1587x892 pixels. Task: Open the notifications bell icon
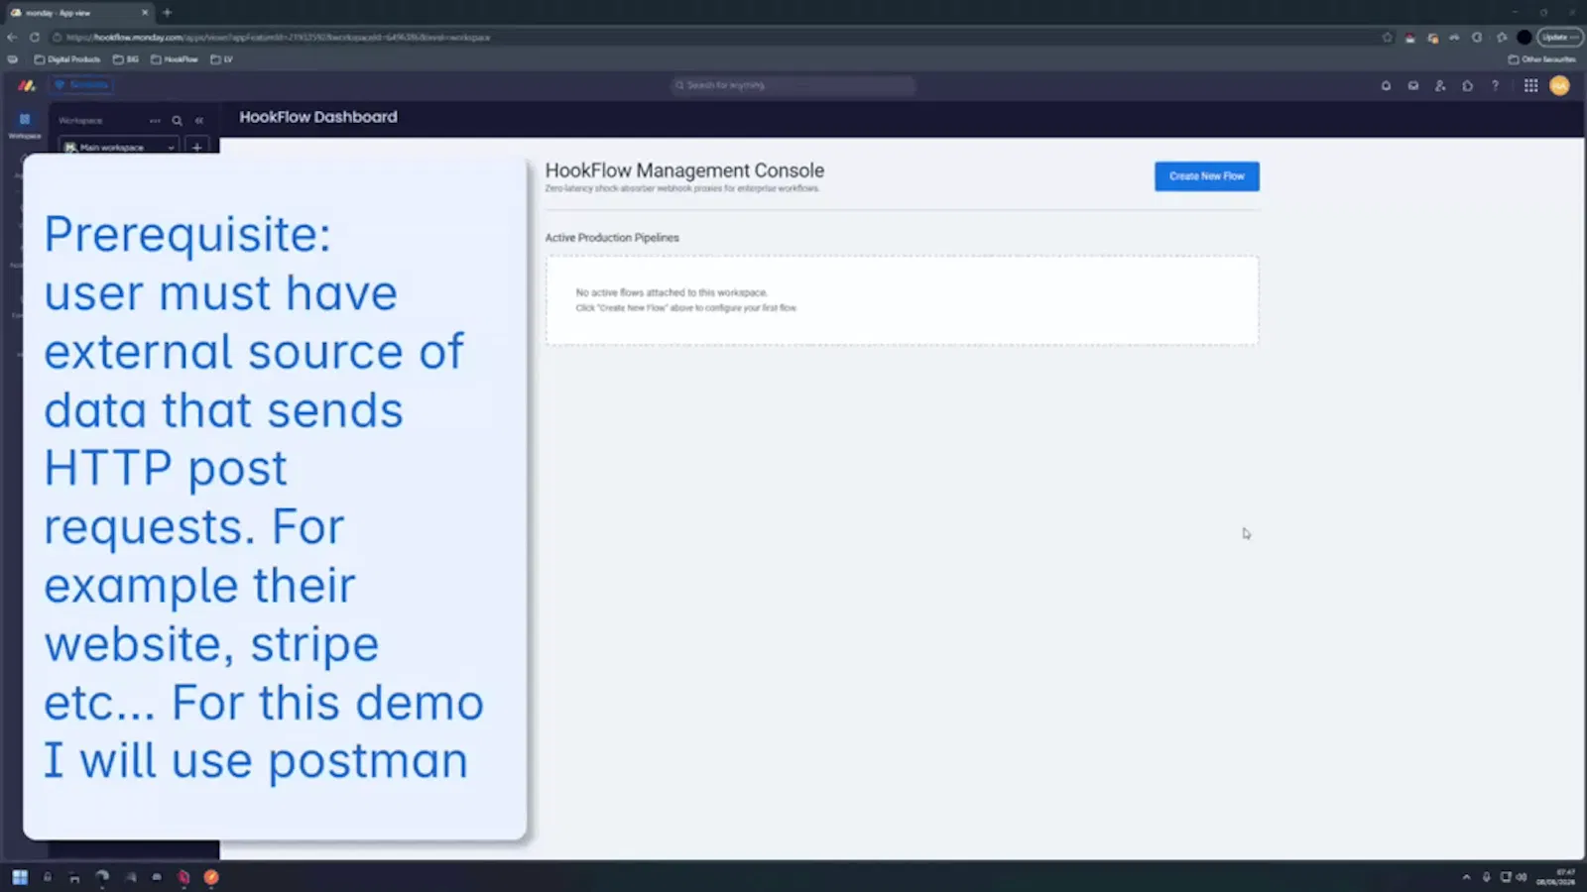(x=1386, y=85)
